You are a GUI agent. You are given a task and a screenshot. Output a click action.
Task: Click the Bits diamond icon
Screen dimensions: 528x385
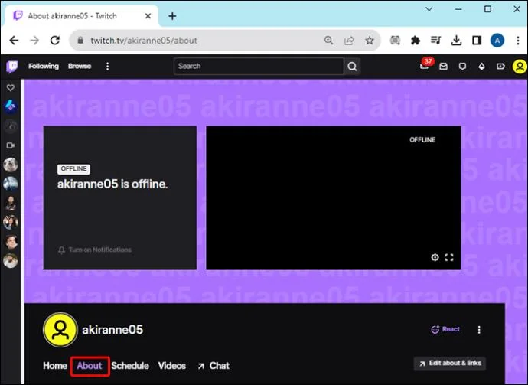(x=481, y=67)
